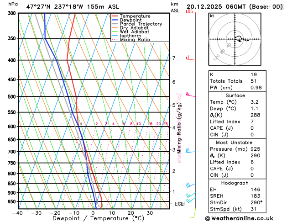
Task: Click the 850 hPa pressure label
Action: [13, 183]
